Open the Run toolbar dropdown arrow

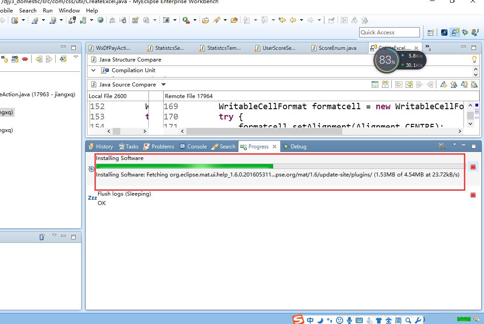[x=195, y=21]
